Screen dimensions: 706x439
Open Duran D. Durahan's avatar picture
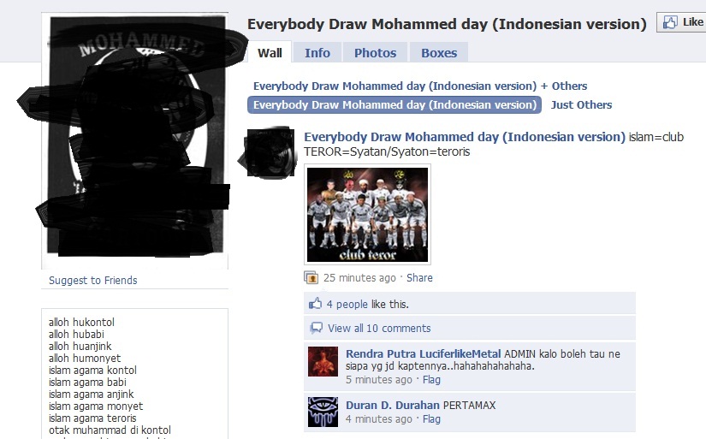coord(323,412)
